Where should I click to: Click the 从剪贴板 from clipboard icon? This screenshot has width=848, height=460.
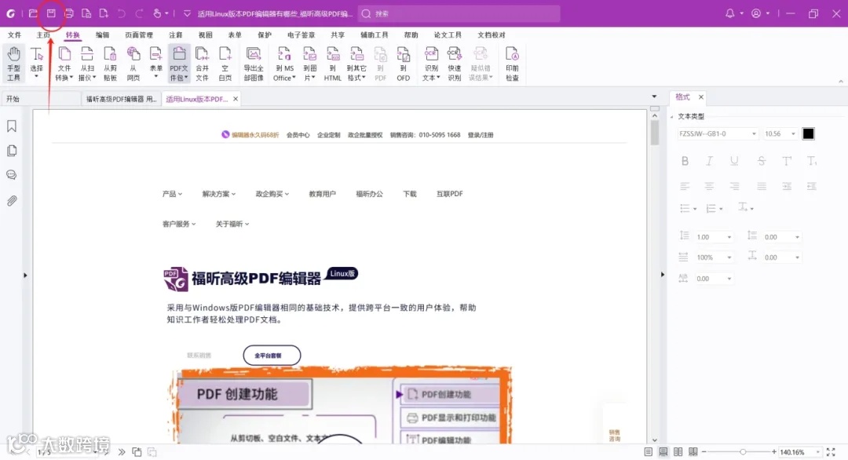(x=111, y=64)
